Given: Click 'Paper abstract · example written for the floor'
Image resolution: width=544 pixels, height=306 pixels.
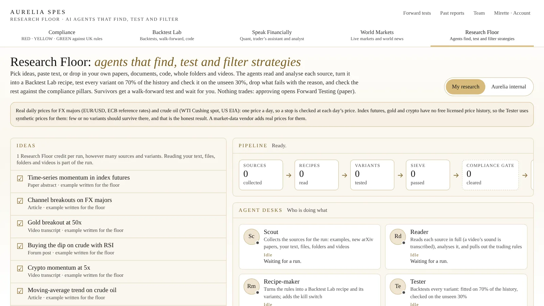Looking at the screenshot, I should point(74,185).
